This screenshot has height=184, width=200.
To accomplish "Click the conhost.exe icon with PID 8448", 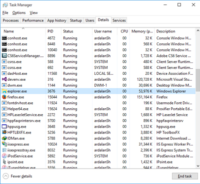I will point(4,44).
